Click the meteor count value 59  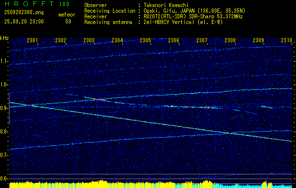68,22
